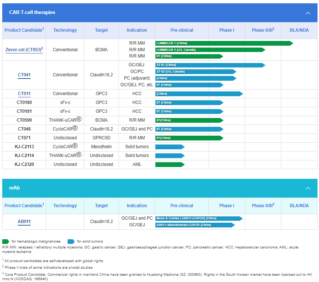Click the LUMMICAR 1 (China) progress bar
The height and width of the screenshot is (282, 319).
224,43
